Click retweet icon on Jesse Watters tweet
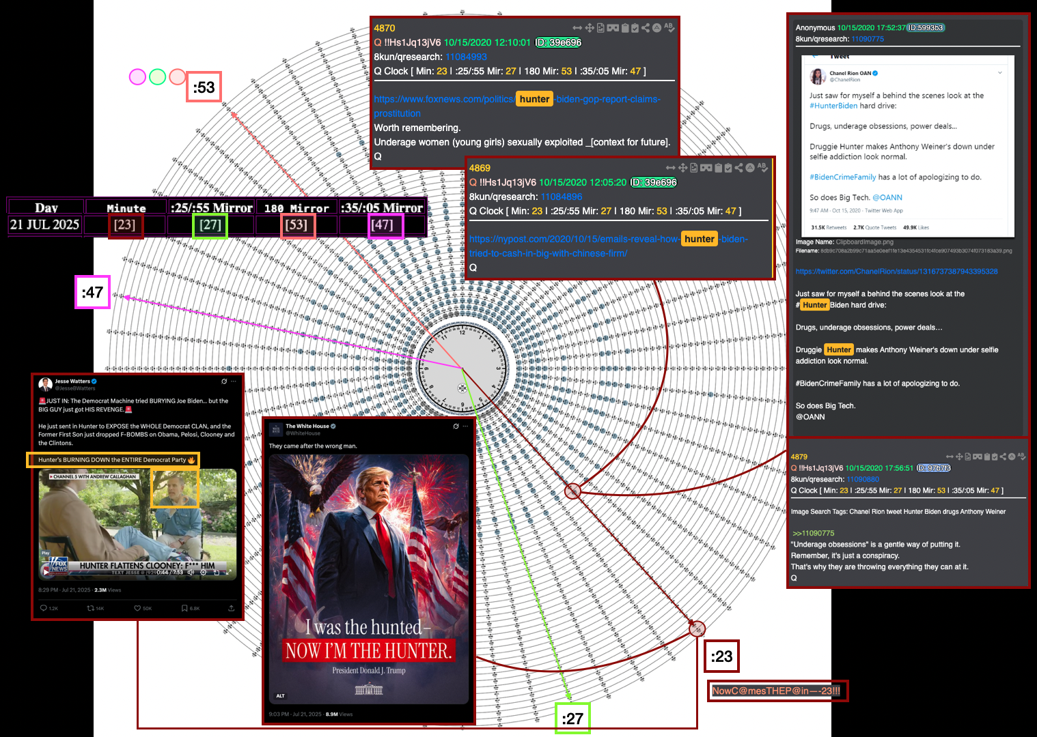Viewport: 1037px width, 737px height. (x=91, y=608)
